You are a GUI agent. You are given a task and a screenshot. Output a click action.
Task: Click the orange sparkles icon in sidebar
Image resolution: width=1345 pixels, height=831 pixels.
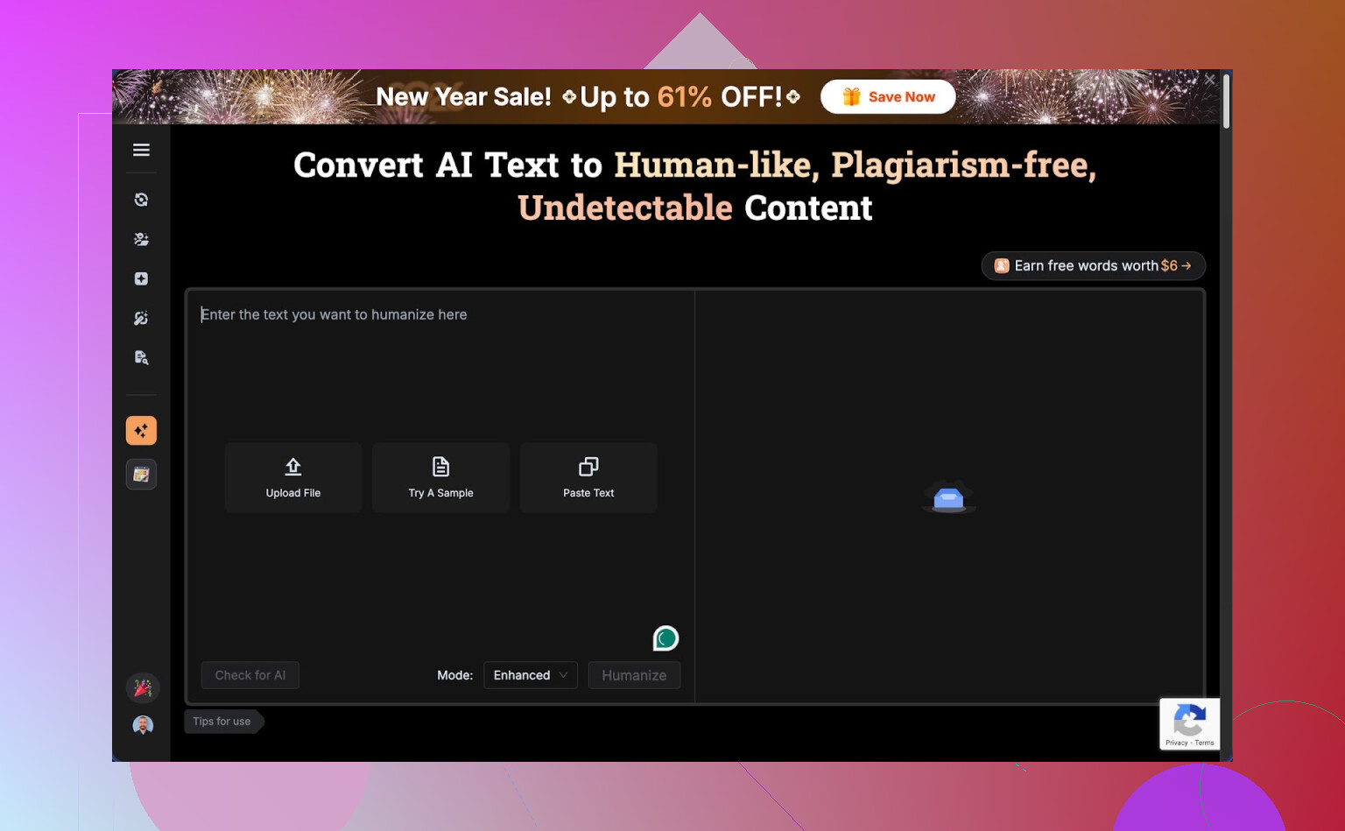click(x=141, y=431)
